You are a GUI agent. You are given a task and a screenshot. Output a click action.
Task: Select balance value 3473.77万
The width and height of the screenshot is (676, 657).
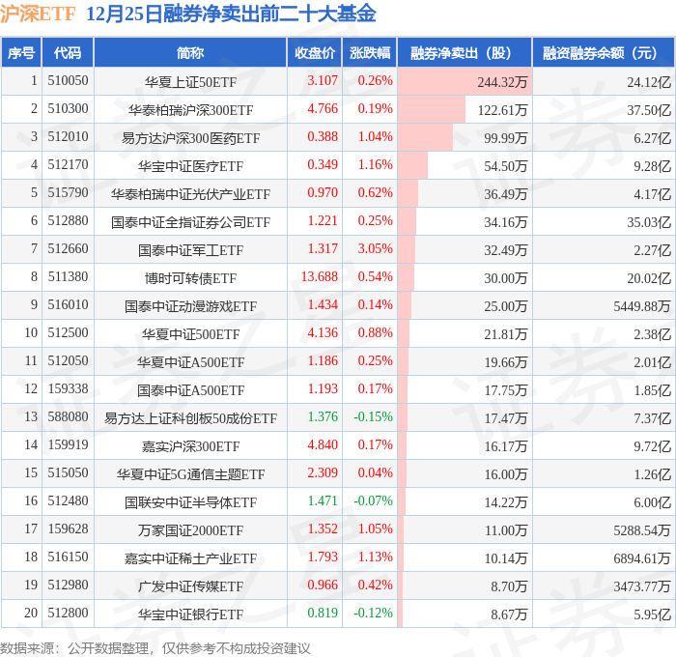coord(642,586)
